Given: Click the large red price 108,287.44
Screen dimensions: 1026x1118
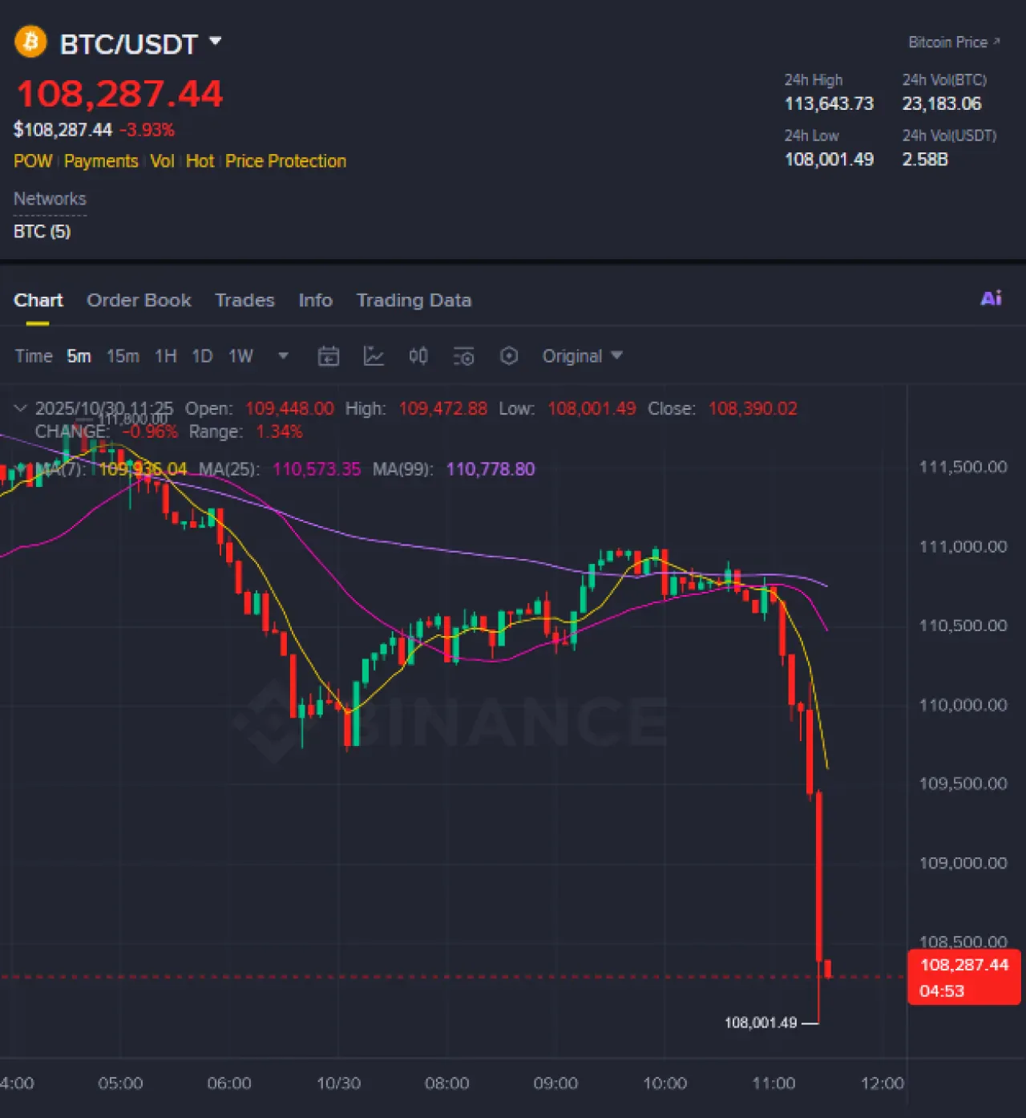Looking at the screenshot, I should click(119, 94).
